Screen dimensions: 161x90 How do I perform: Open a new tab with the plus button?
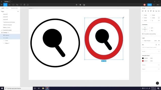coord(12,2)
